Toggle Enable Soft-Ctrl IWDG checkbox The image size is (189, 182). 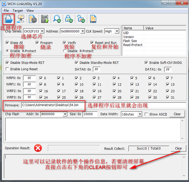tap(146, 63)
